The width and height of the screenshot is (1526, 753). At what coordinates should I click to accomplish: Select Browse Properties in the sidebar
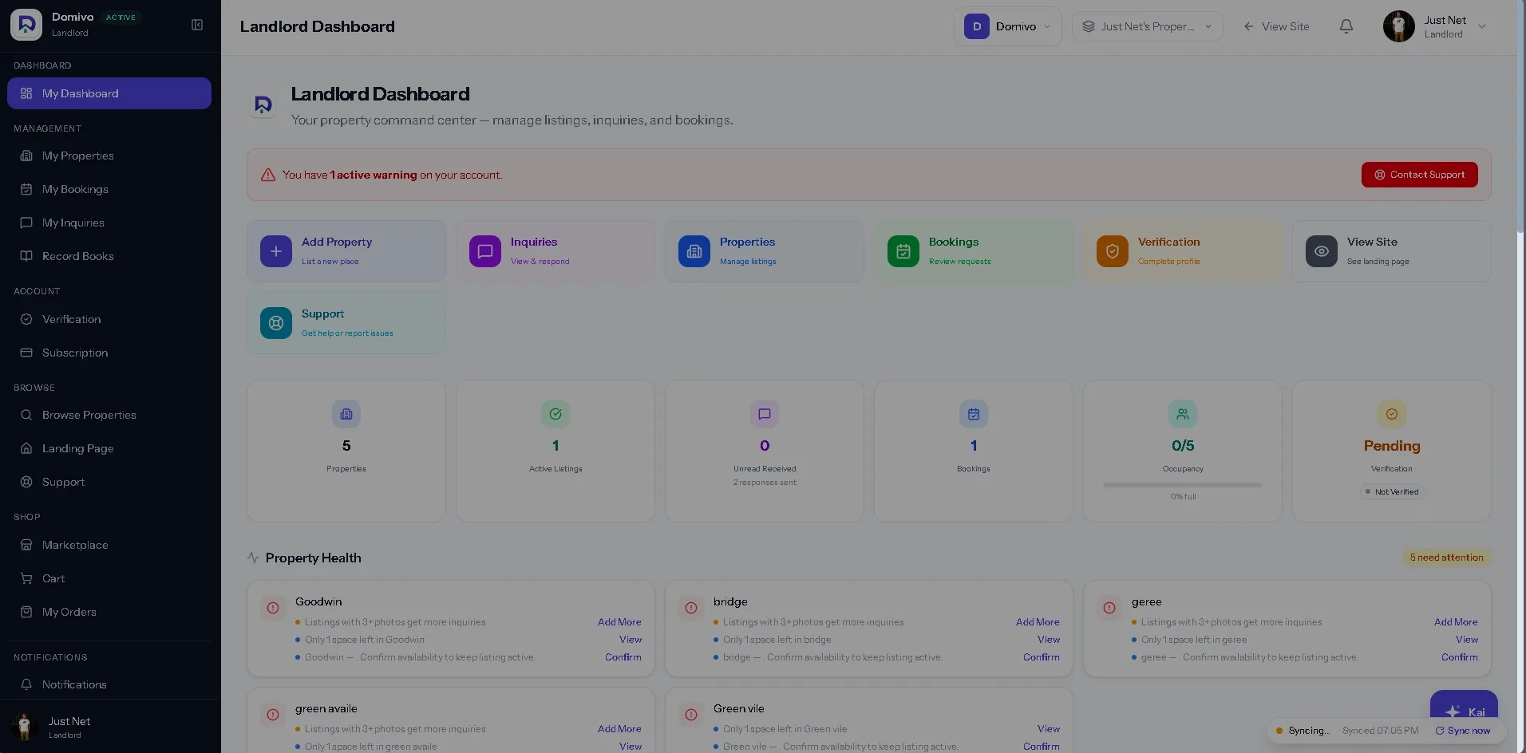[109, 415]
